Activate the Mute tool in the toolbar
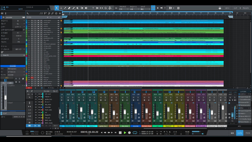The width and height of the screenshot is (252, 142). (78, 8)
